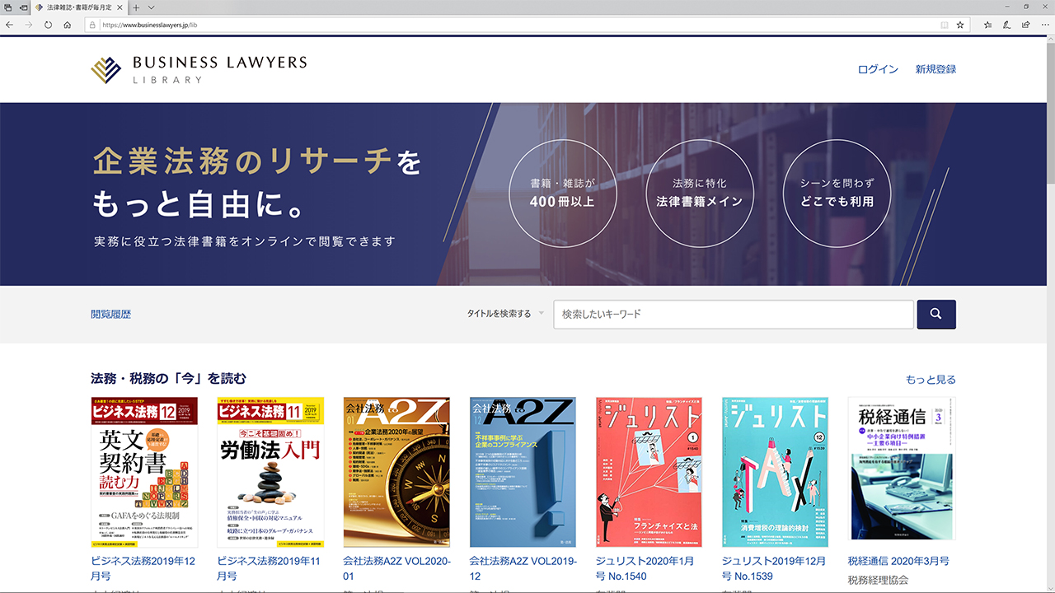The height and width of the screenshot is (593, 1055).
Task: Click ジュリスト2019年12月号 No.1539 link
Action: click(x=773, y=568)
